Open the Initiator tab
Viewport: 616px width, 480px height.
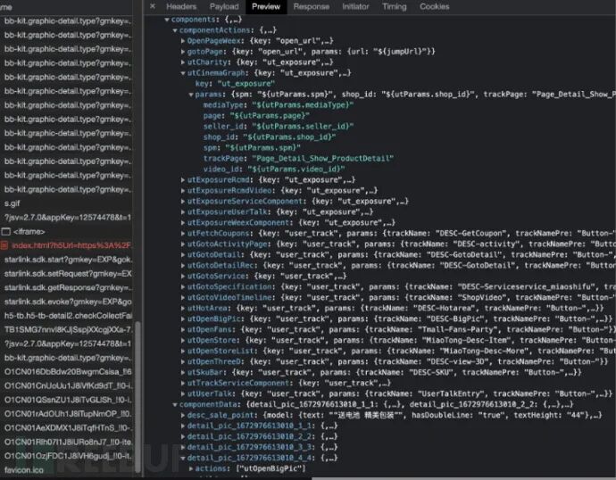pyautogui.click(x=355, y=6)
